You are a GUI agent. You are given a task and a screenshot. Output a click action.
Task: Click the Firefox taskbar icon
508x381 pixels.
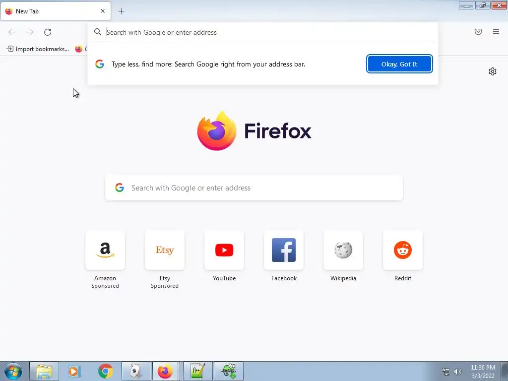point(165,371)
